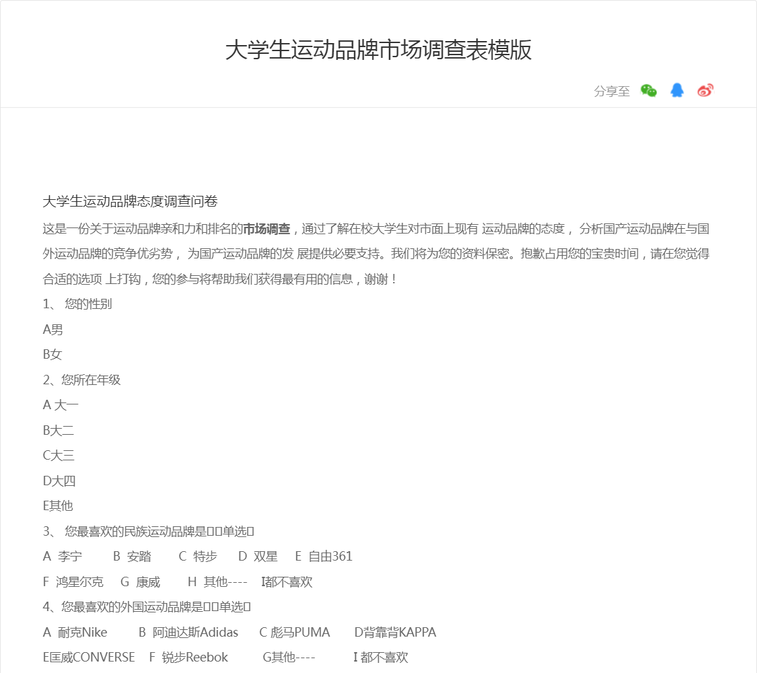Select I 都不喜欢 in question 4
This screenshot has height=673, width=757.
381,658
